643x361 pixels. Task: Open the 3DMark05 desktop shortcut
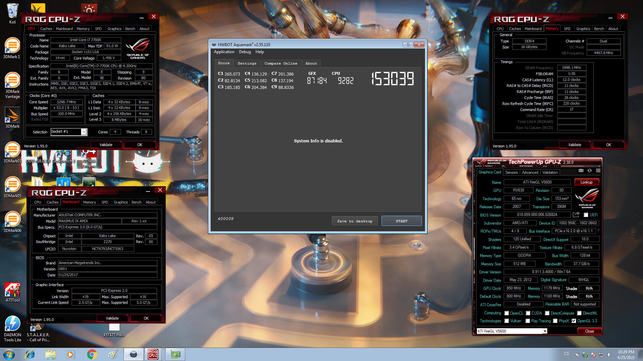tap(12, 188)
